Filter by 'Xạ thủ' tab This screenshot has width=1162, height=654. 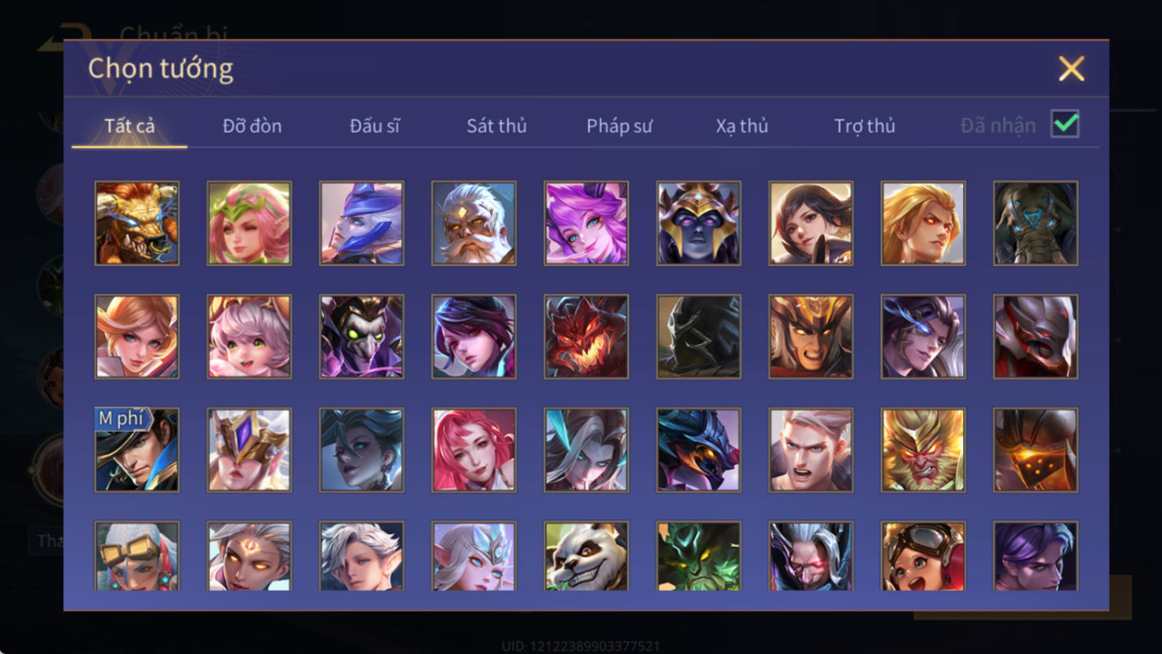742,125
